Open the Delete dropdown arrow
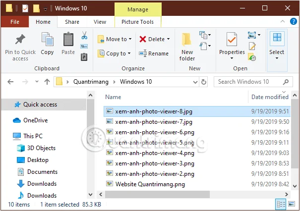This screenshot has height=211, width=300. tap(168, 39)
